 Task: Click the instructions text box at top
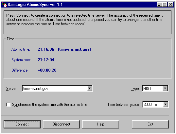87,23
